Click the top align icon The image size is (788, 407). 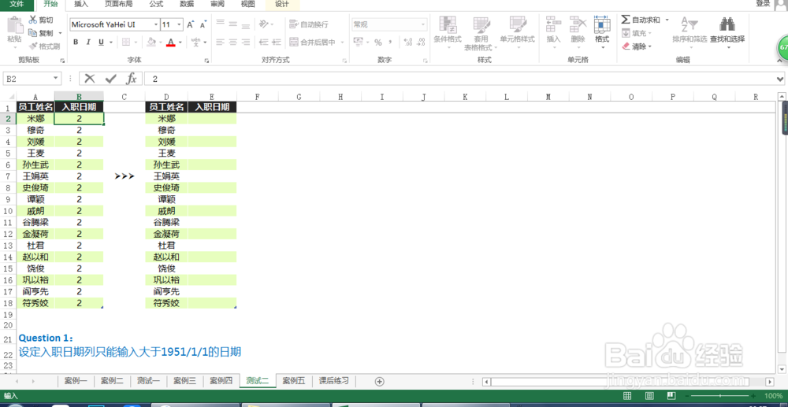pyautogui.click(x=220, y=24)
